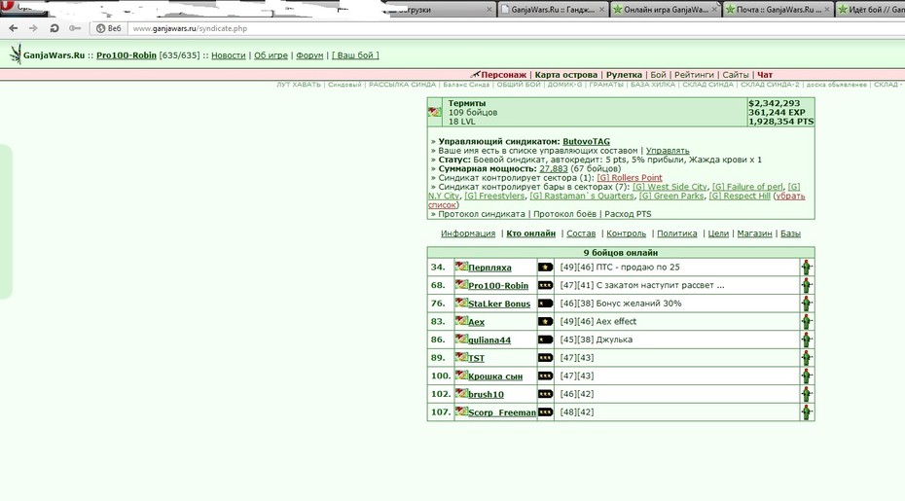905x501 pixels.
Task: Click rank badge in Pro100-Robin row
Action: 545,285
